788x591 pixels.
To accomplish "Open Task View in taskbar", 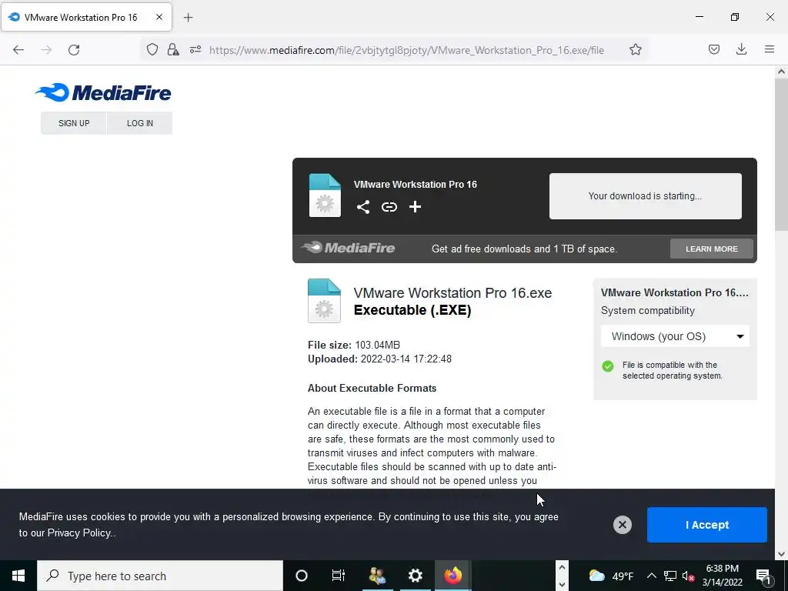I will click(339, 576).
